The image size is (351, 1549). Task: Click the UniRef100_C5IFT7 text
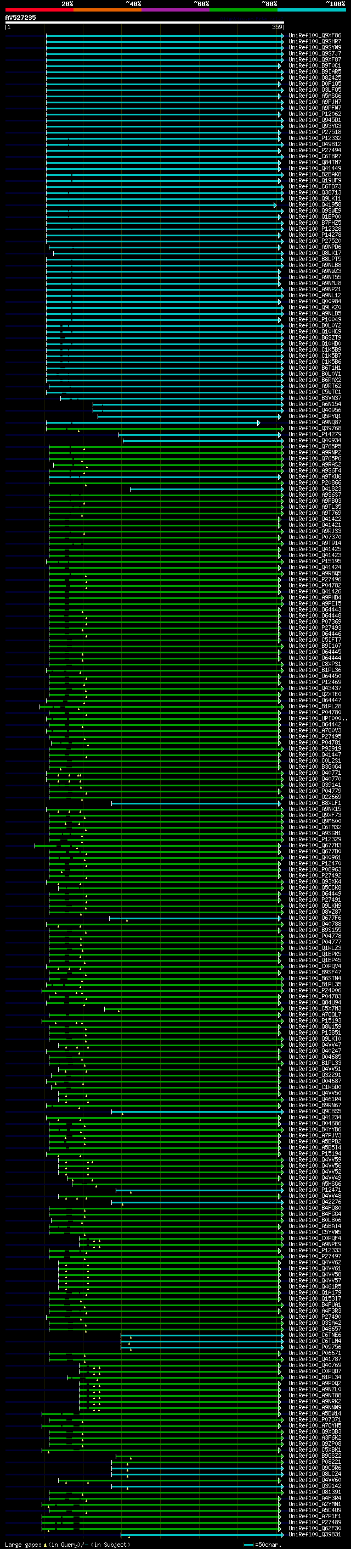[314, 640]
